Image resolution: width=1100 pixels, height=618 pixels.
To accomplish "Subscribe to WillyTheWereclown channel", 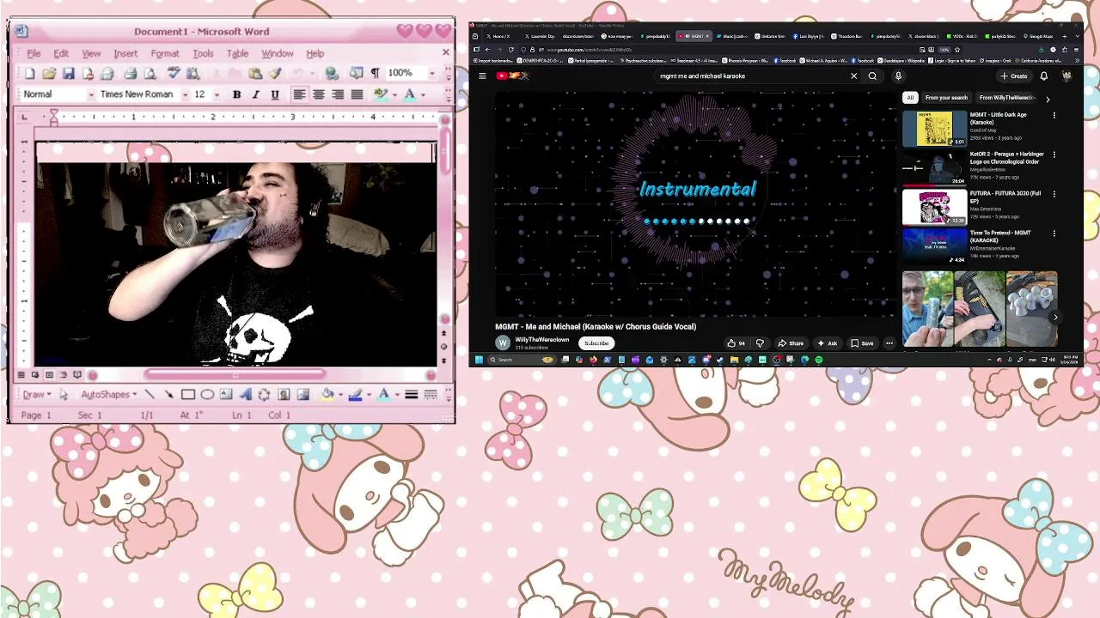I will coord(596,343).
